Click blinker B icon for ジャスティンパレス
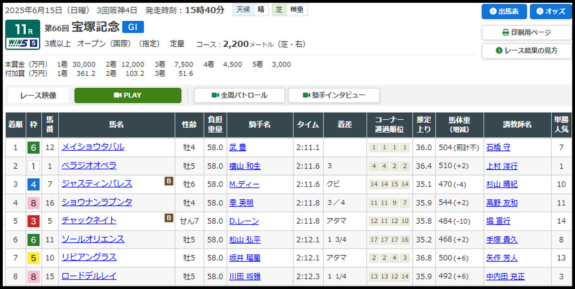 (169, 181)
